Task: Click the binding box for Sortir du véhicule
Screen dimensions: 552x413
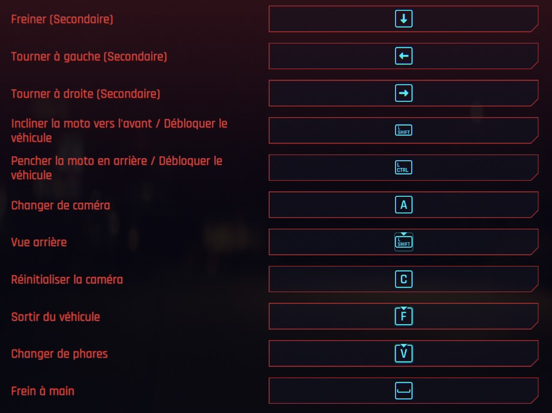Action: 403,316
